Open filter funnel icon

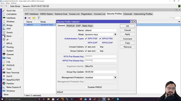pyautogui.click(x=39, y=18)
